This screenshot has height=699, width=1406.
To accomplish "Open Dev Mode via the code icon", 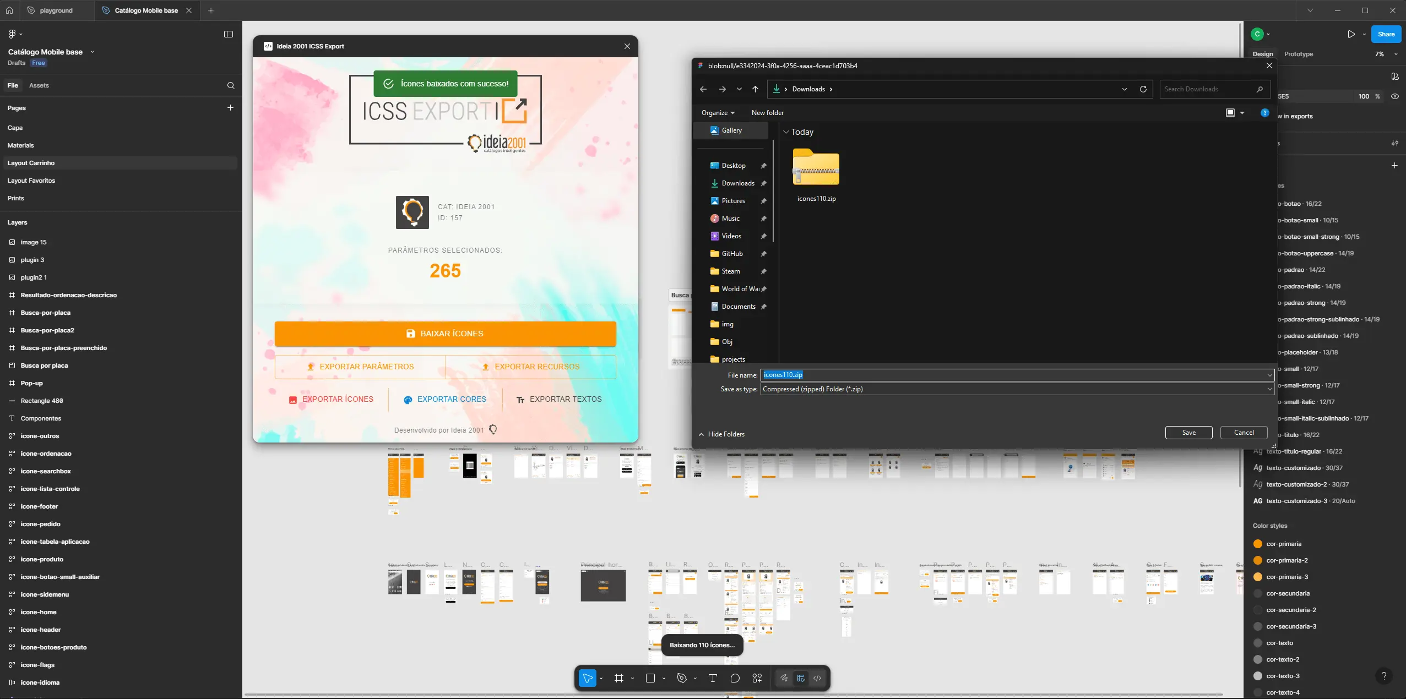I will tap(818, 678).
